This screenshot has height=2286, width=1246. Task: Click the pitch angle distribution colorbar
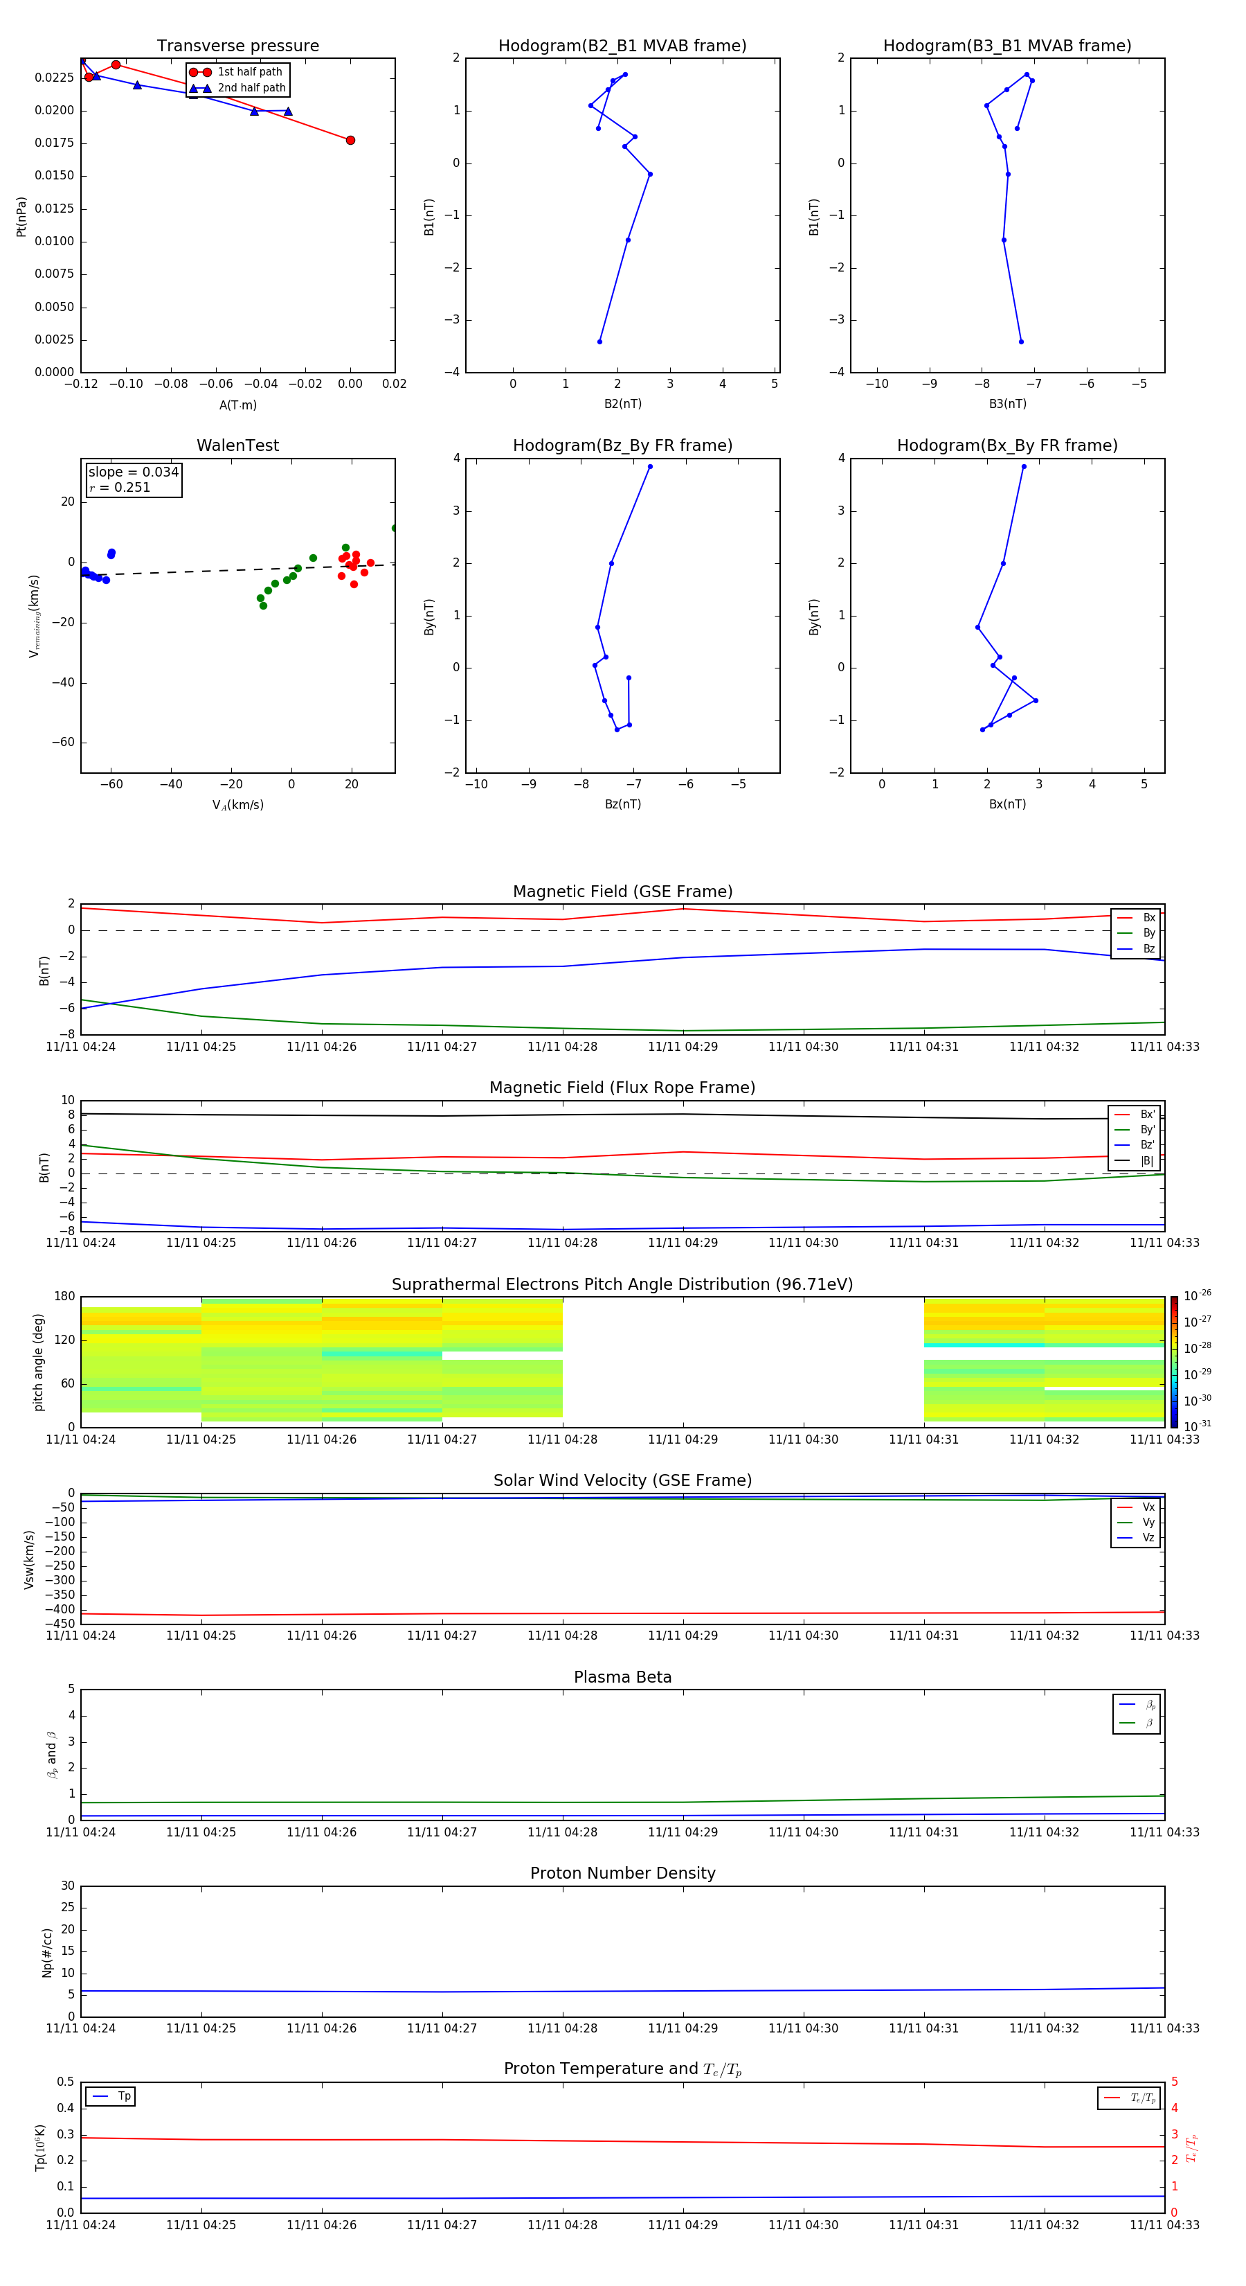pos(1173,1362)
